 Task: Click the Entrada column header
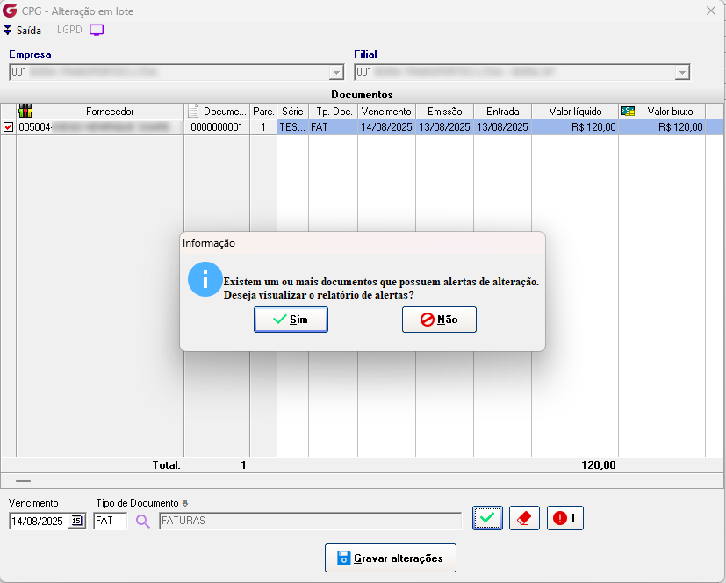click(x=502, y=112)
